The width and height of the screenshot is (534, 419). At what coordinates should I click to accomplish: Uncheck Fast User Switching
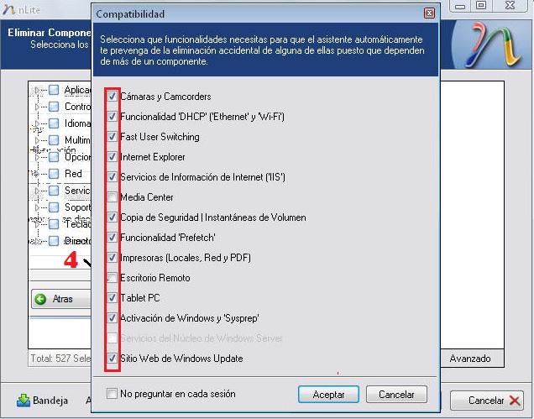(x=113, y=137)
